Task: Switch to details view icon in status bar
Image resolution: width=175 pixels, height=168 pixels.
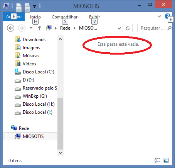Action: click(157, 160)
